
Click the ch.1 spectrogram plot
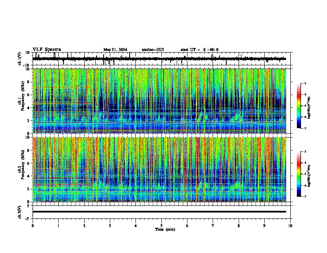pos(159,101)
